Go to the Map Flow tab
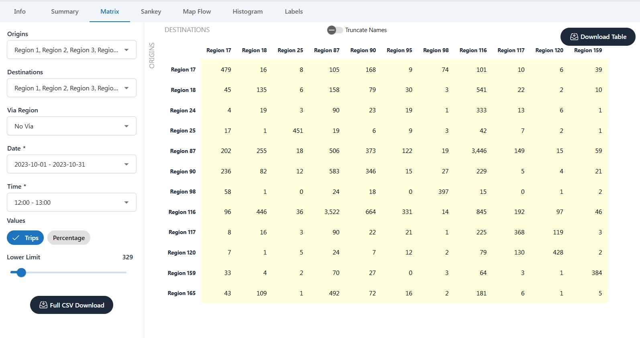This screenshot has width=640, height=338. [197, 11]
